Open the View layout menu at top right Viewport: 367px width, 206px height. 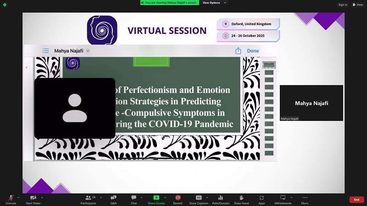358,5
